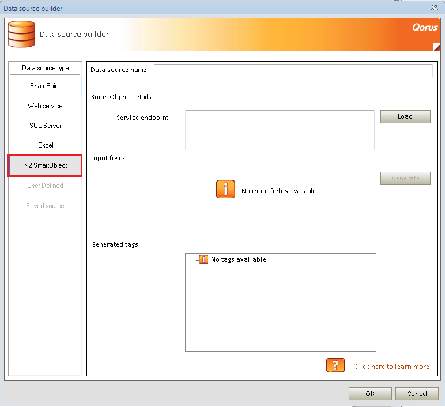Click the 'Input fields' section label

point(108,158)
